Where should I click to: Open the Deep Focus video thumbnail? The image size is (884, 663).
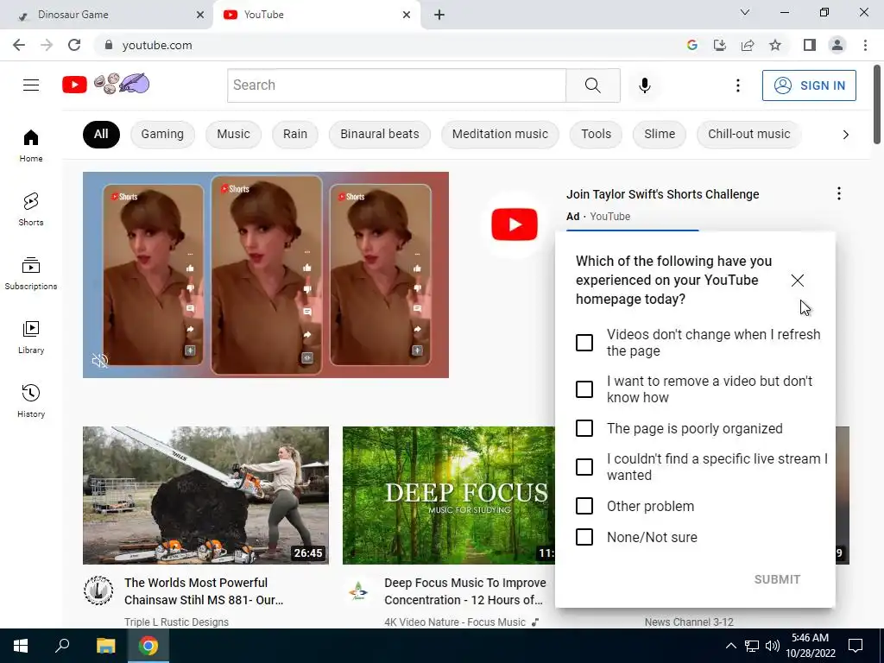[x=449, y=495]
